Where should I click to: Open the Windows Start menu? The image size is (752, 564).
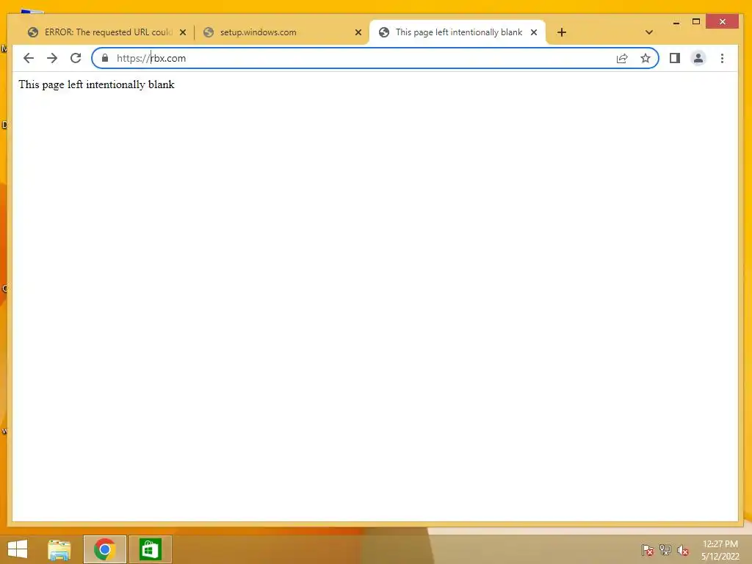tap(18, 549)
